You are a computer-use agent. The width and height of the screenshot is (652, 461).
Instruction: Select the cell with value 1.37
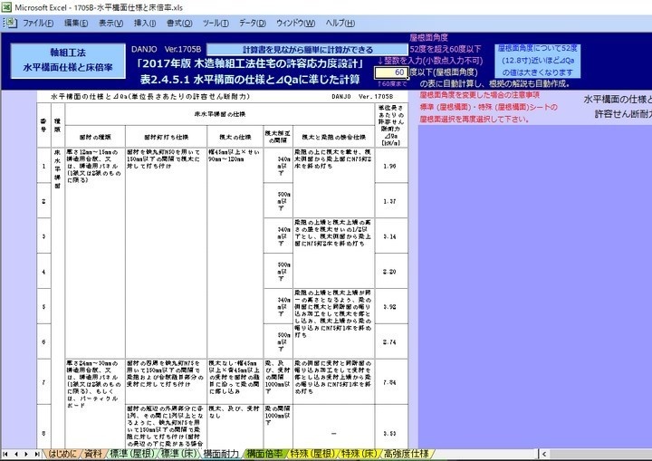391,201
